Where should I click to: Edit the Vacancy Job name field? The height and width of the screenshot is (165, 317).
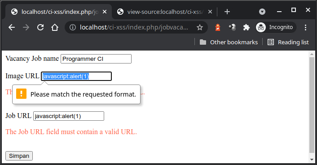[96, 59]
